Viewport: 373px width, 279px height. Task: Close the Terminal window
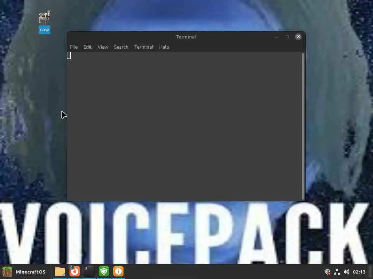pyautogui.click(x=298, y=37)
